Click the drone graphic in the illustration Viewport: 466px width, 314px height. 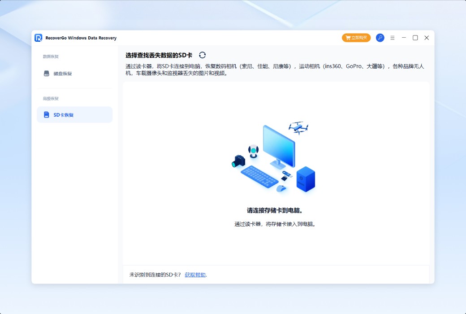(x=299, y=127)
